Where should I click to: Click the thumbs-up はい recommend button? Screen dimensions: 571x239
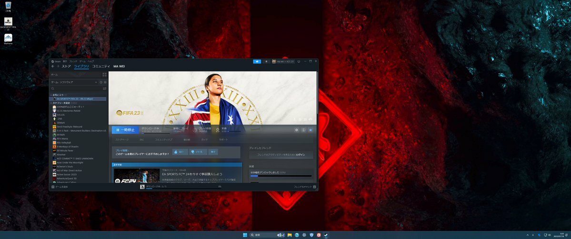coord(180,152)
